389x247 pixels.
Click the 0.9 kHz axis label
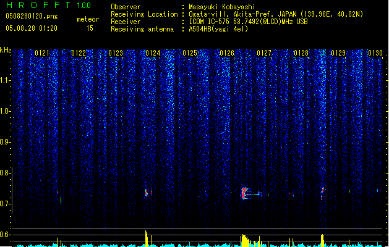click(5, 141)
